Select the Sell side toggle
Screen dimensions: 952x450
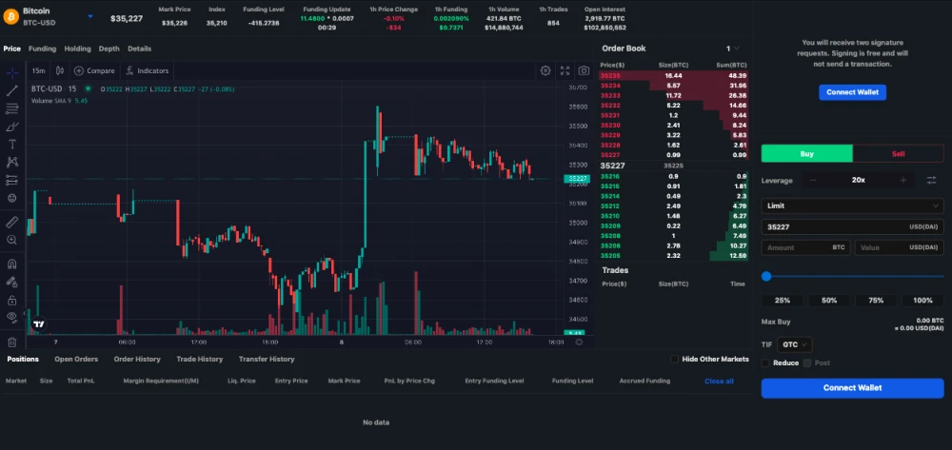pos(898,153)
